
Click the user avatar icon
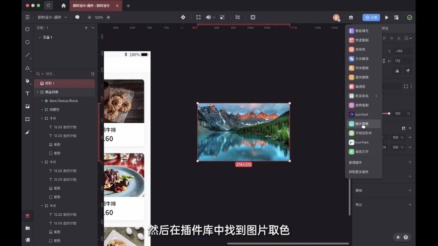click(x=336, y=17)
